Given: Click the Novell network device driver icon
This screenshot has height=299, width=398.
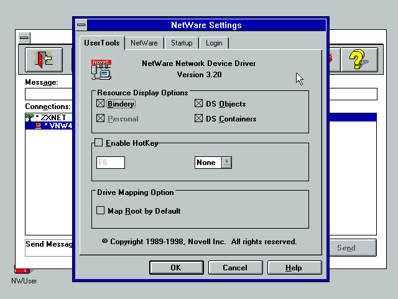Looking at the screenshot, I should click(101, 70).
